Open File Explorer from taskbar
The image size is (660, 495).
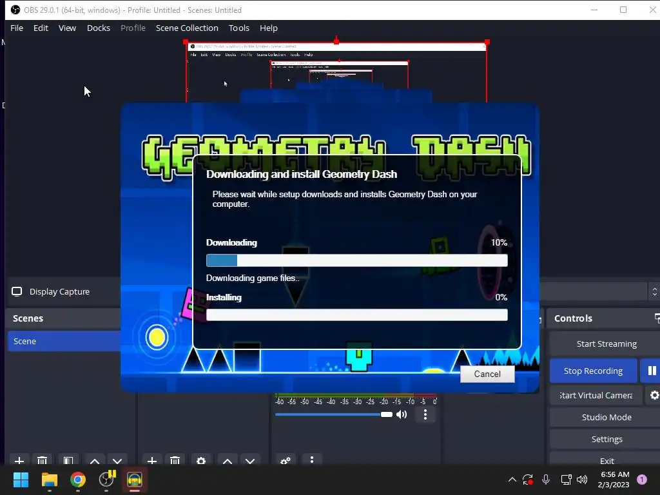coord(49,480)
